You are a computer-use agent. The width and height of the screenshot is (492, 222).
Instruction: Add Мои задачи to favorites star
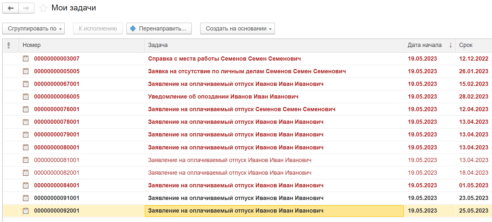[x=43, y=8]
